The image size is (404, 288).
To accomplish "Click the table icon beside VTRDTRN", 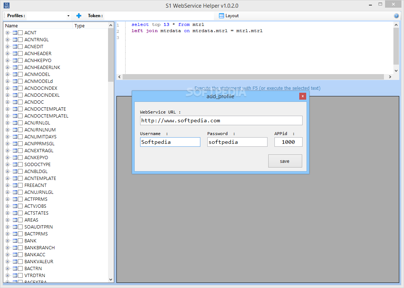I will pyautogui.click(x=15, y=275).
